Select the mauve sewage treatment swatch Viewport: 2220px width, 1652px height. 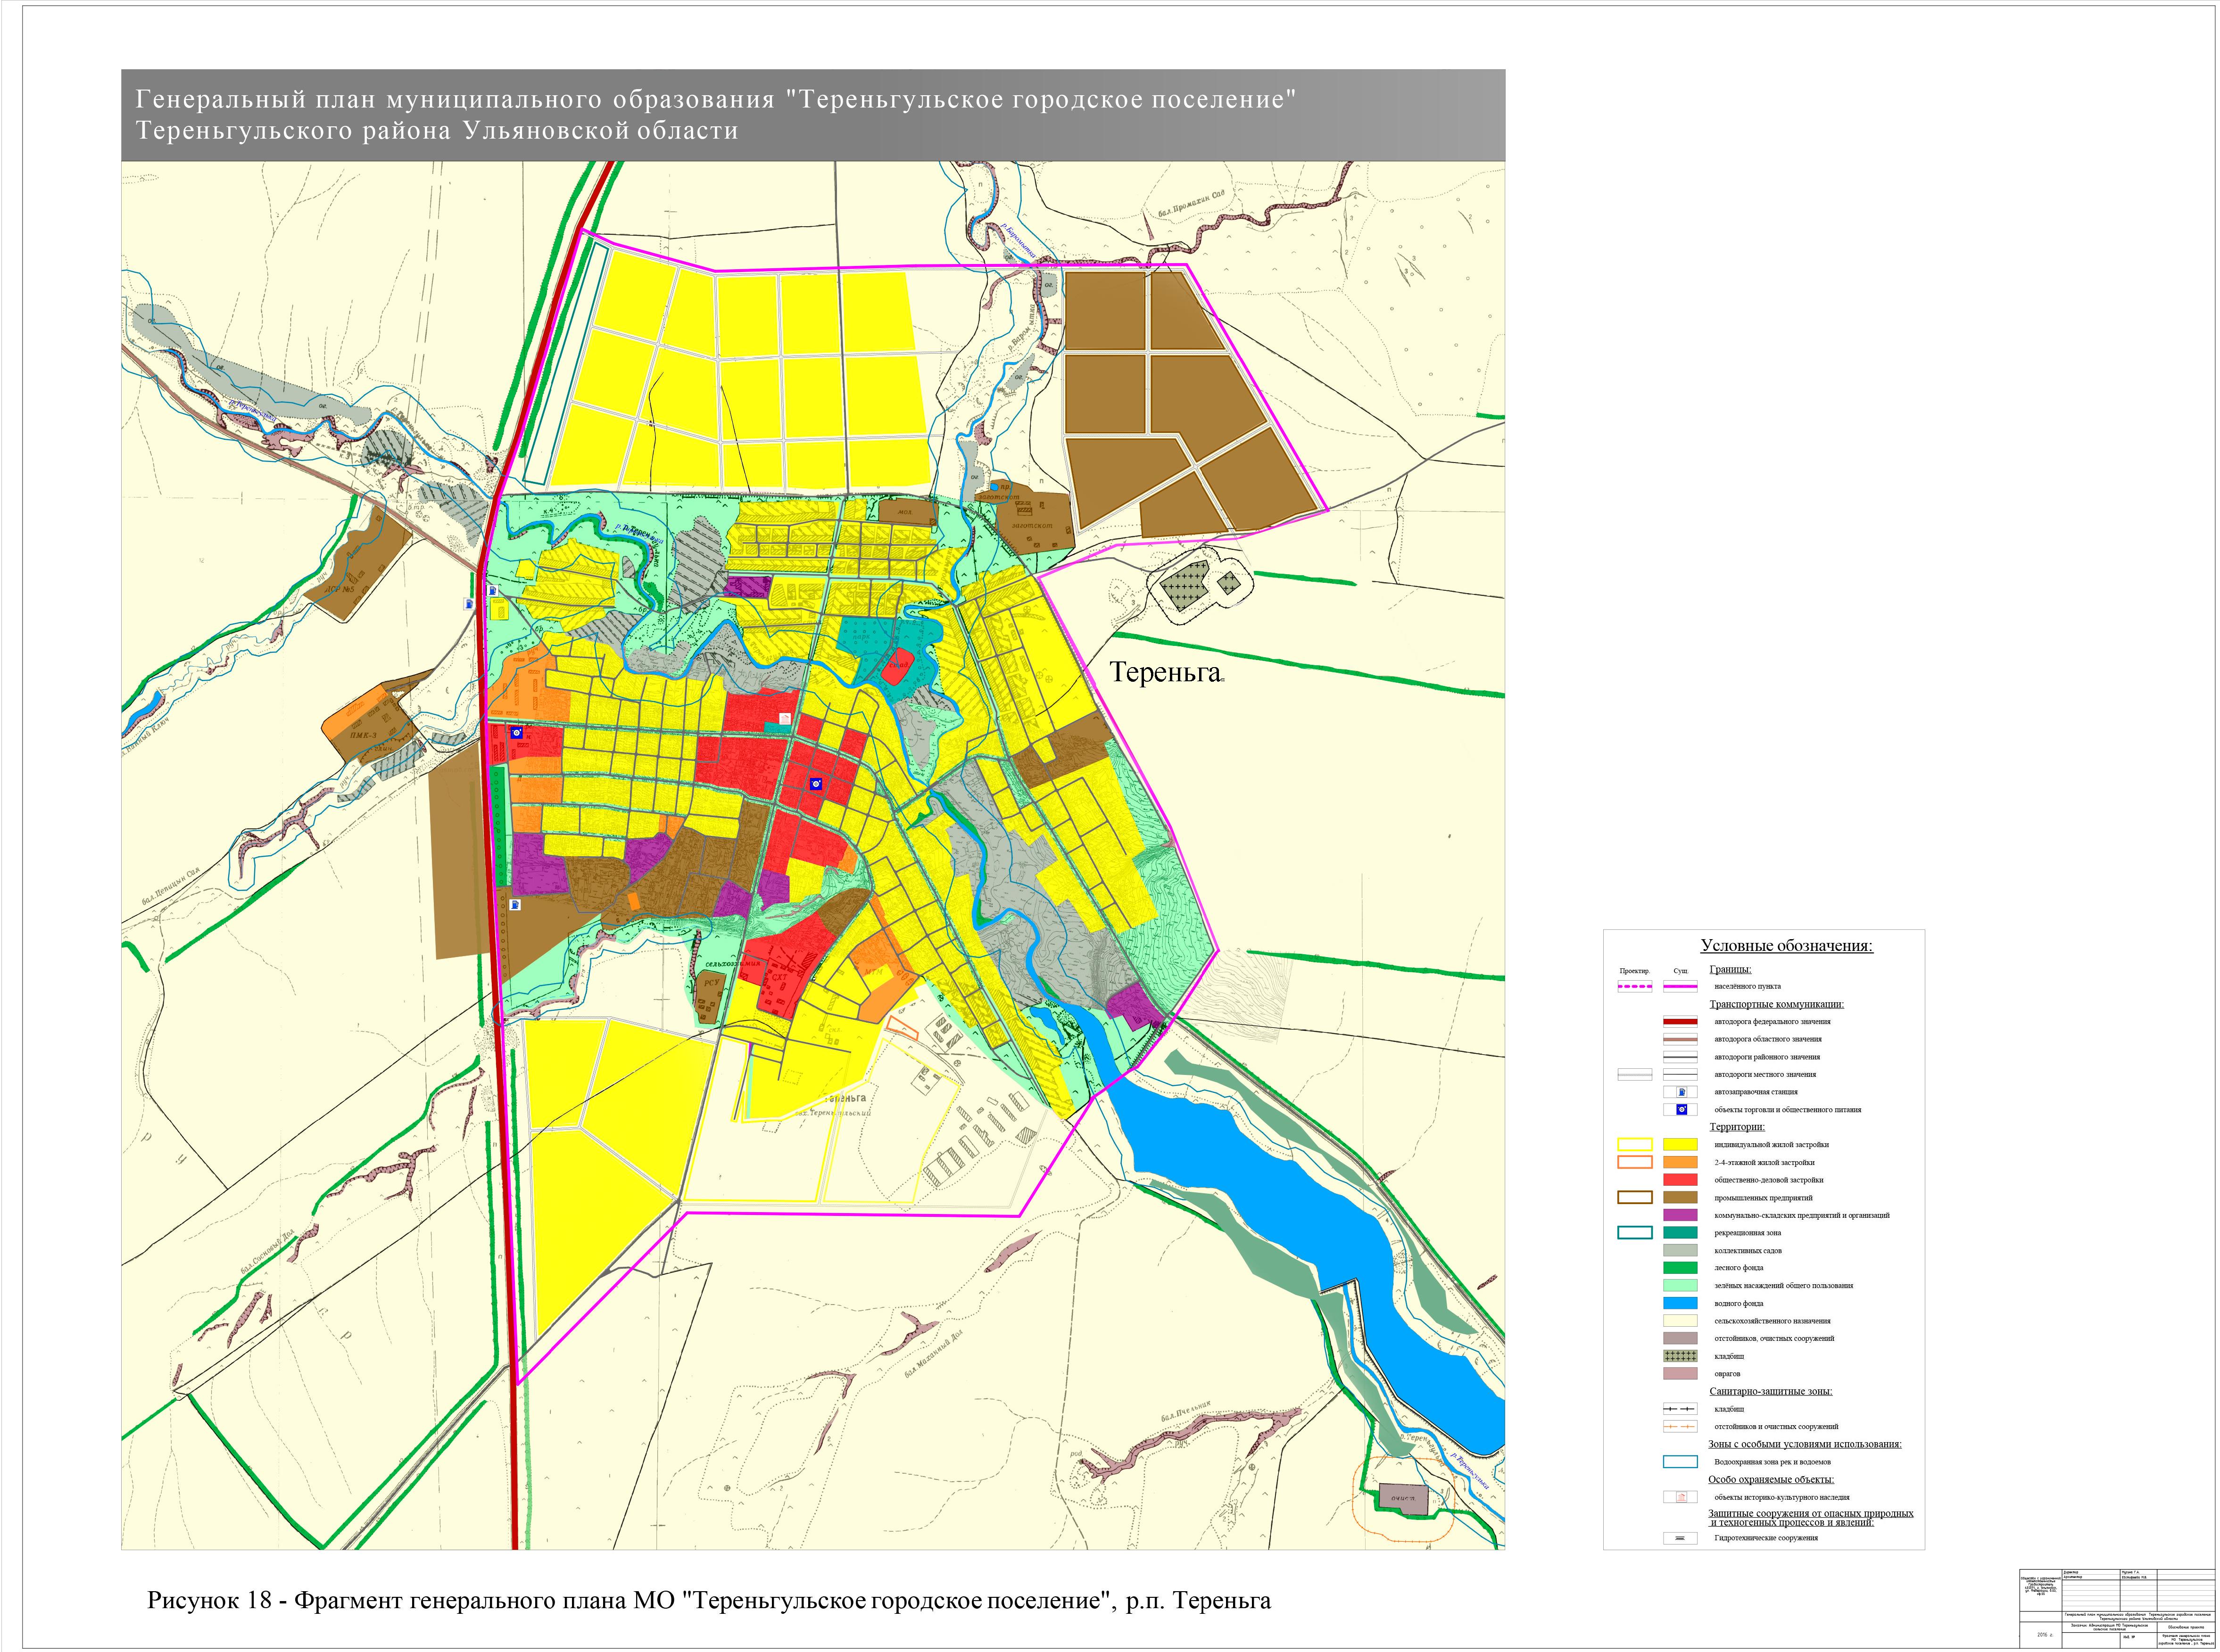pyautogui.click(x=1680, y=1338)
